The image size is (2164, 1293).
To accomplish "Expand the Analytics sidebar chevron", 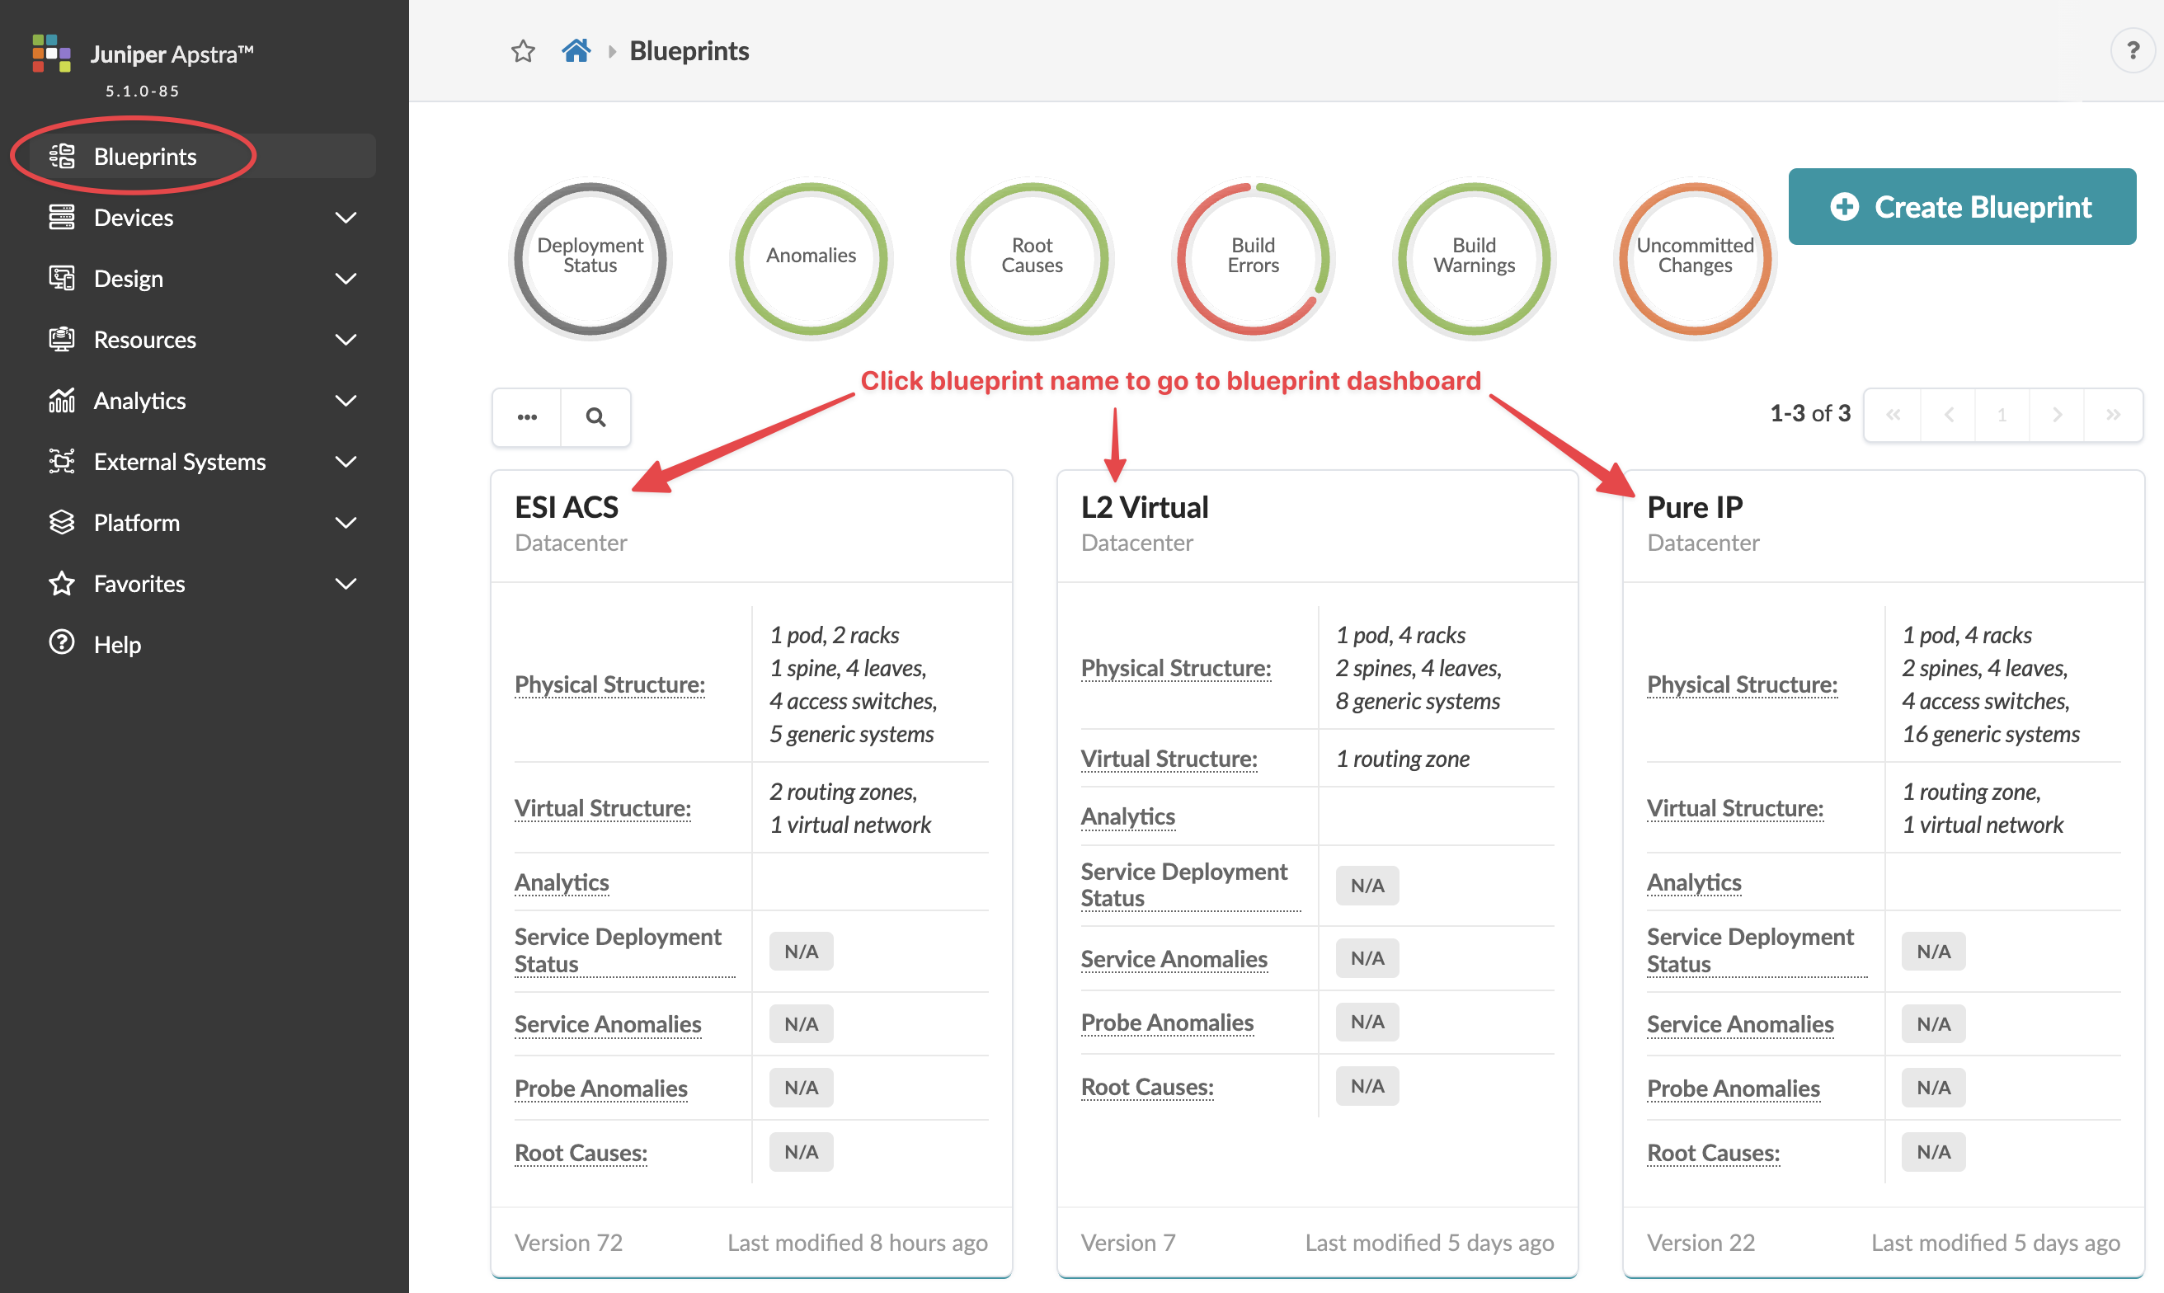I will tap(346, 401).
